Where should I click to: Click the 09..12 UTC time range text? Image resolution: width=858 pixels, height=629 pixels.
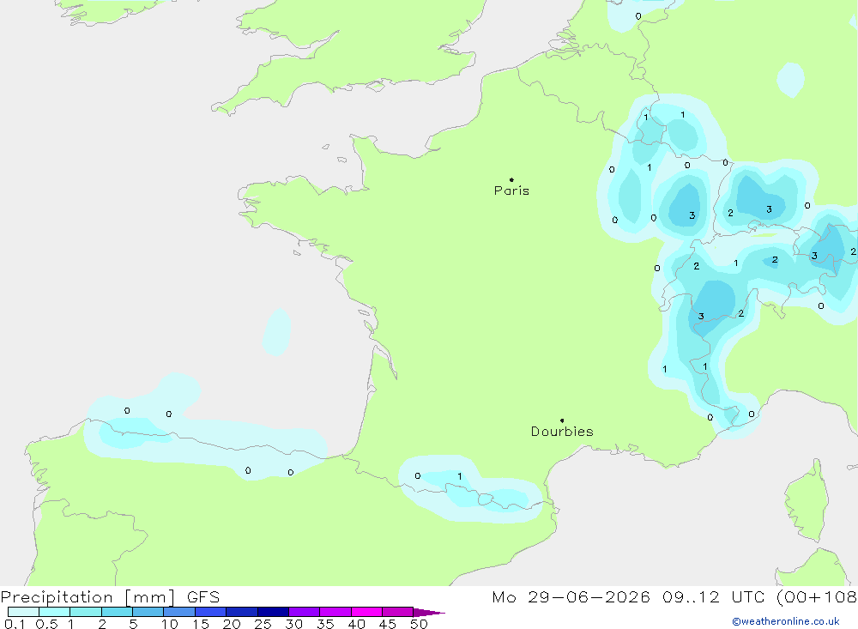713,597
